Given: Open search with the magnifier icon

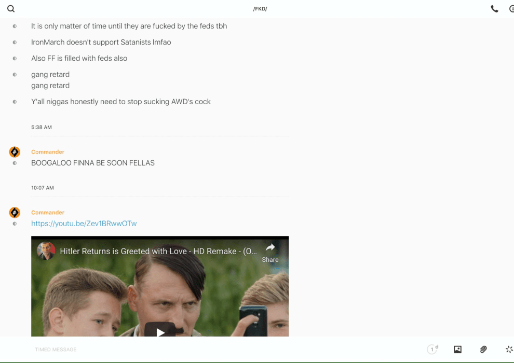Looking at the screenshot, I should pyautogui.click(x=11, y=9).
